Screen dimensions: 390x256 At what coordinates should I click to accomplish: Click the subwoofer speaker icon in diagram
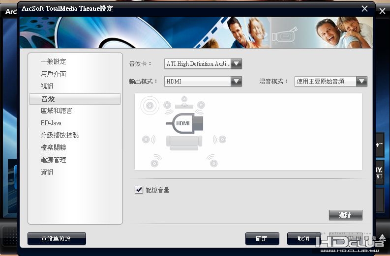pyautogui.click(x=150, y=106)
